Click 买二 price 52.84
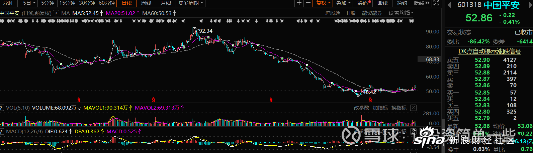 [x=482, y=99]
